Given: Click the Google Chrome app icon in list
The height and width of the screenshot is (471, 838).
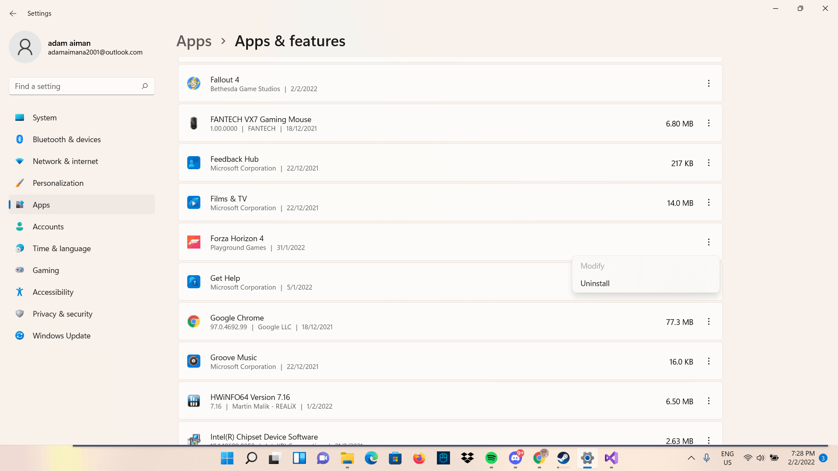Looking at the screenshot, I should coord(194,321).
